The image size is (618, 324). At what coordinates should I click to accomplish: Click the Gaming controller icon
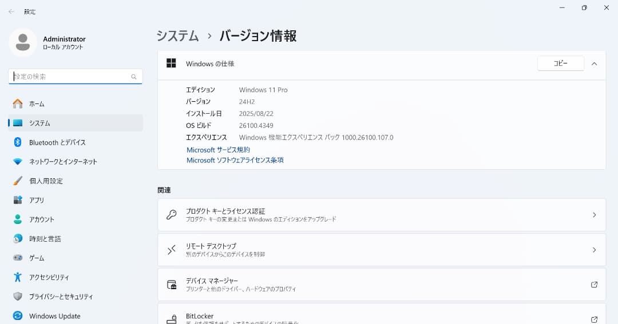coord(17,258)
